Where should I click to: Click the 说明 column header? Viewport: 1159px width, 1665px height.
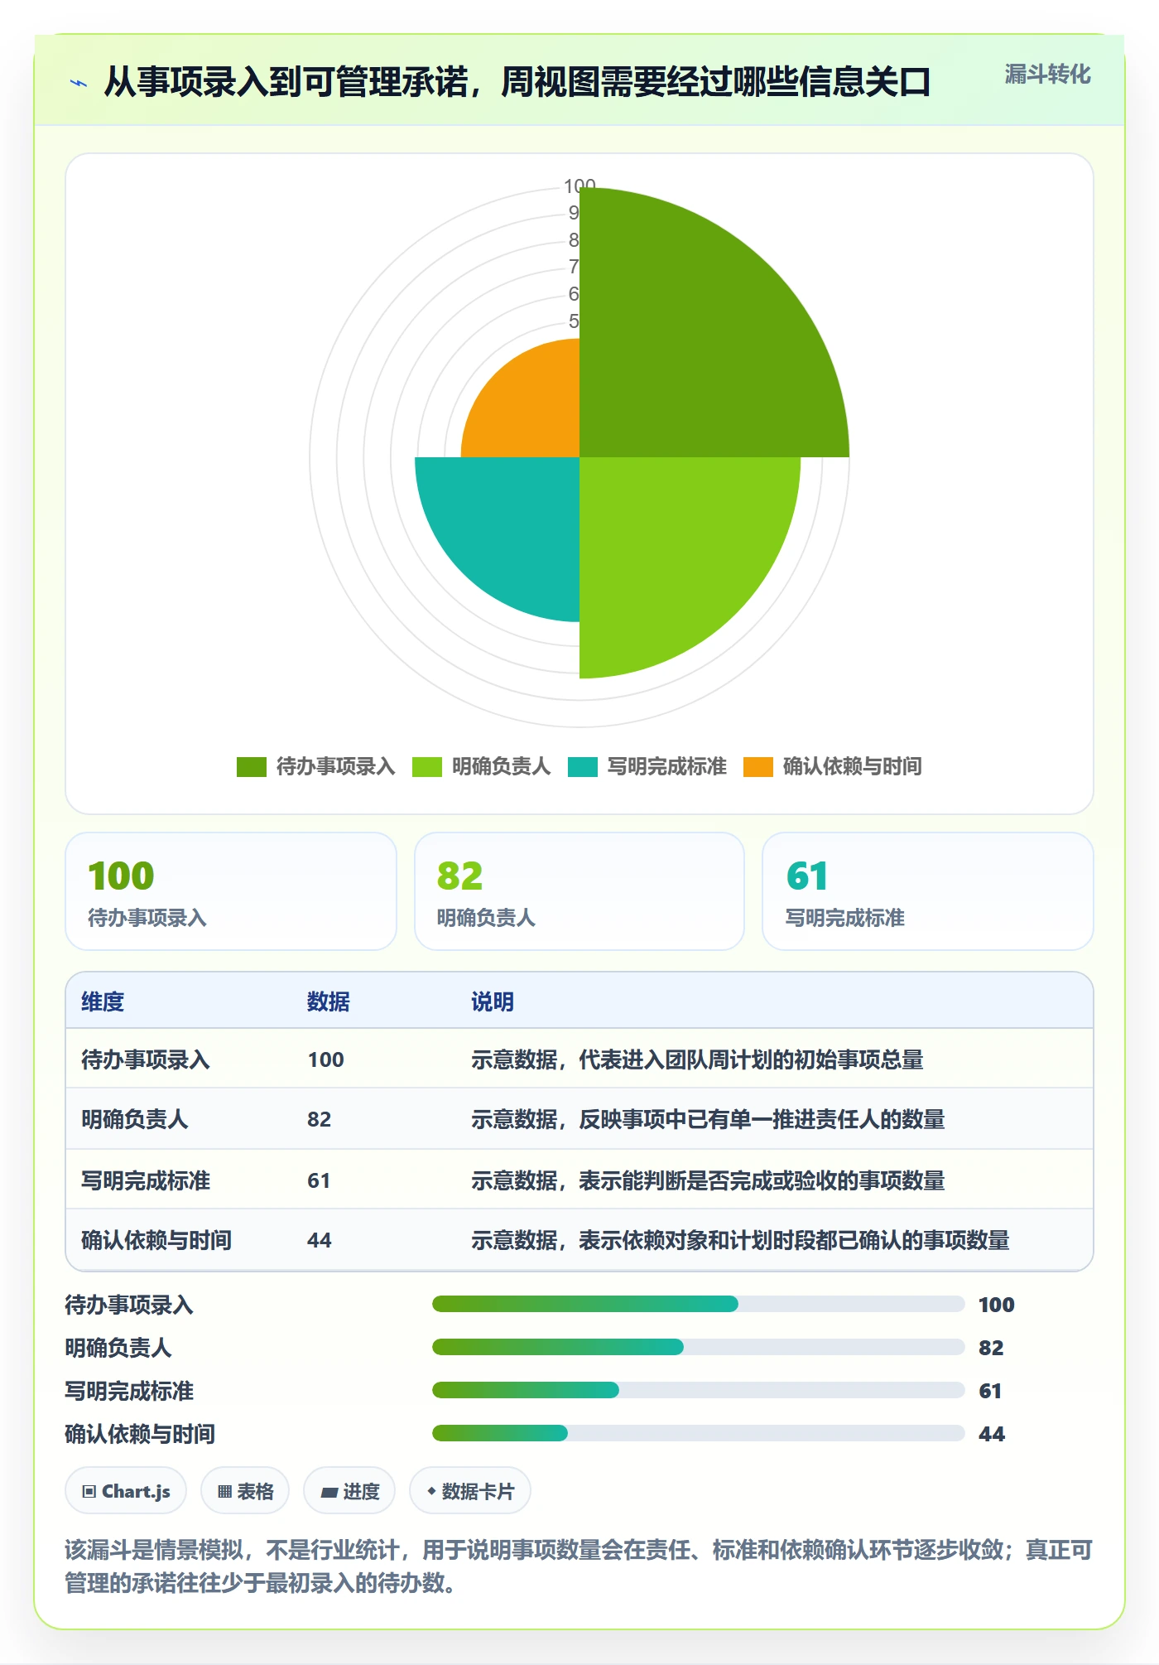pyautogui.click(x=493, y=1001)
